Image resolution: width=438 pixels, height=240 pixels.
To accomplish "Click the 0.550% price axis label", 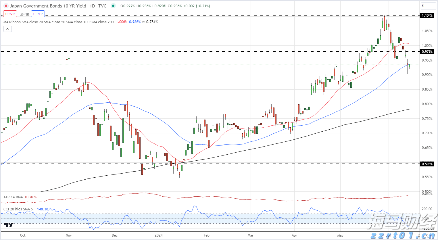I will click(427, 177).
